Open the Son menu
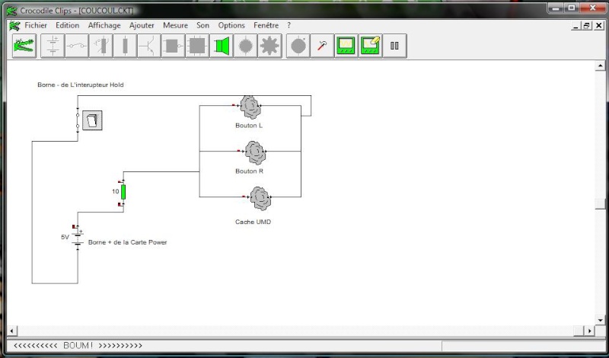Image resolution: width=609 pixels, height=358 pixels. (x=202, y=25)
